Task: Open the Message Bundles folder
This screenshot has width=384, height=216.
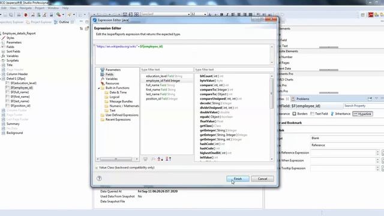Action: tap(121, 101)
